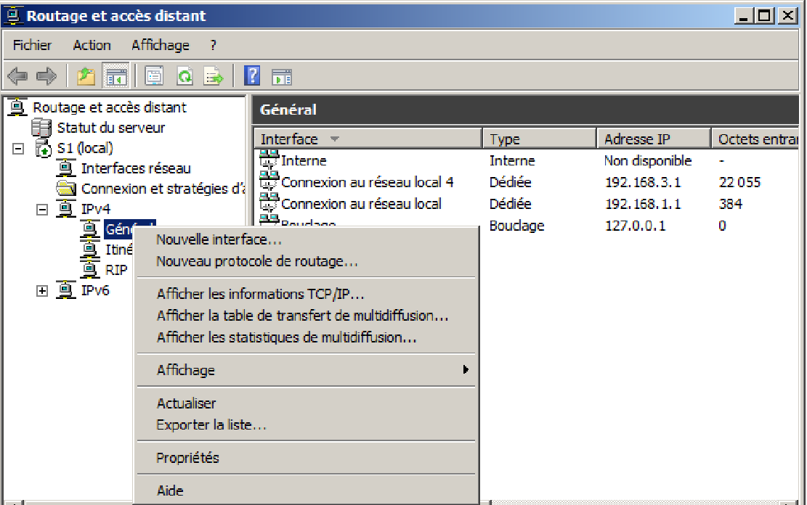Open the Action menu
The image size is (807, 505).
92,45
